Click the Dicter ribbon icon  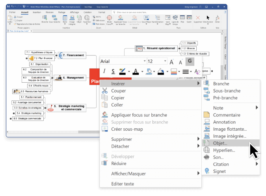218,19
